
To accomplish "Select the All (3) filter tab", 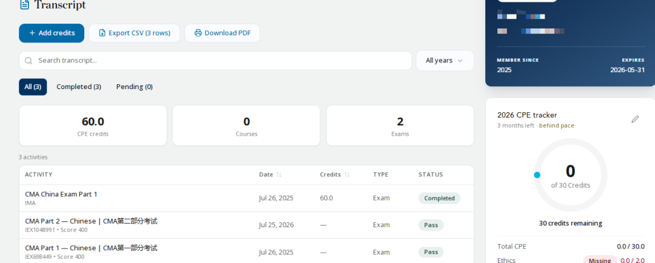I will (x=33, y=87).
